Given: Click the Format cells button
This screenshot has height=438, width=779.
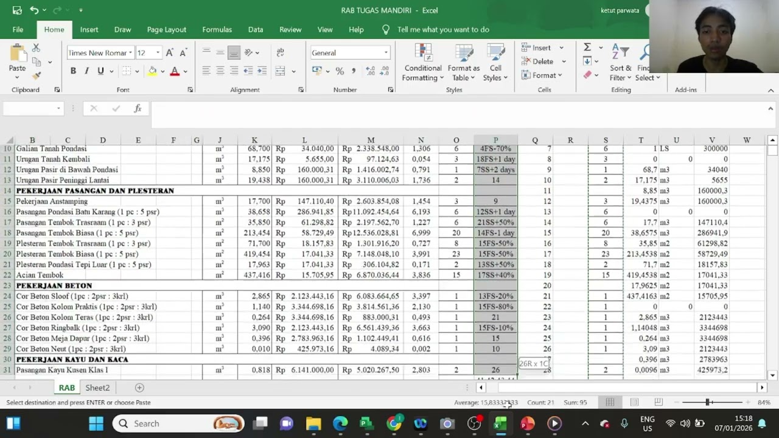Looking at the screenshot, I should click(542, 75).
